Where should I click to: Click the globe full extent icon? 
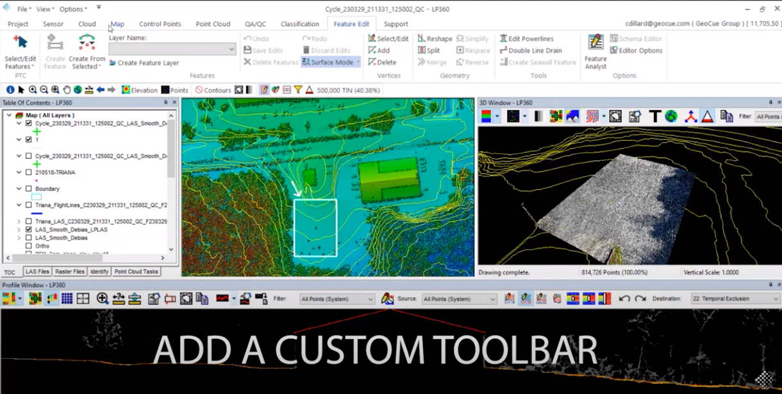pyautogui.click(x=78, y=90)
